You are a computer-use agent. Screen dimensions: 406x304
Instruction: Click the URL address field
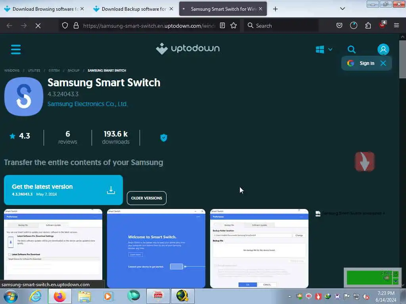tap(149, 26)
